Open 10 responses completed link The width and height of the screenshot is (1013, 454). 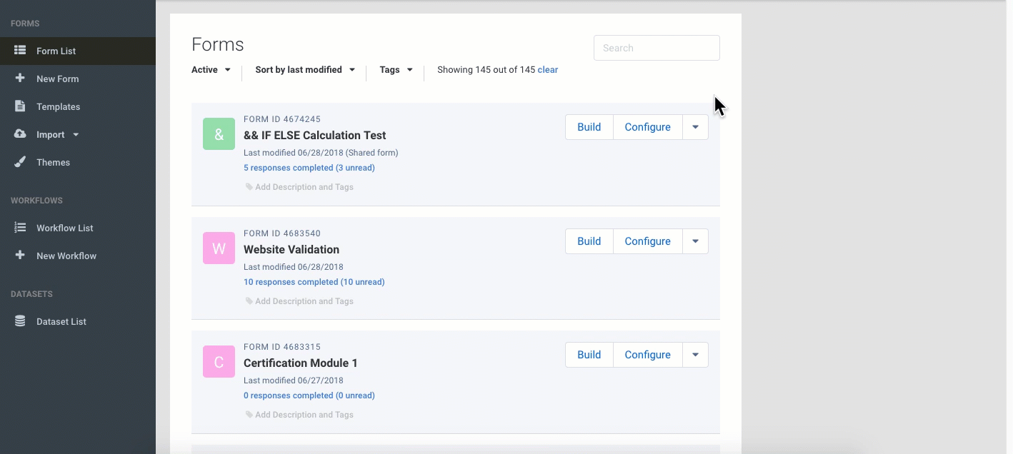(314, 282)
